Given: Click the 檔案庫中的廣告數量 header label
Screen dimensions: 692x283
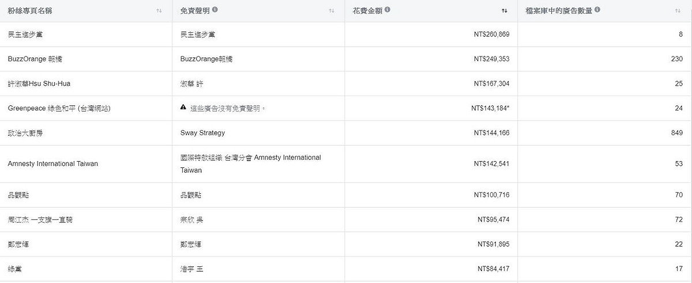Looking at the screenshot, I should (x=559, y=10).
